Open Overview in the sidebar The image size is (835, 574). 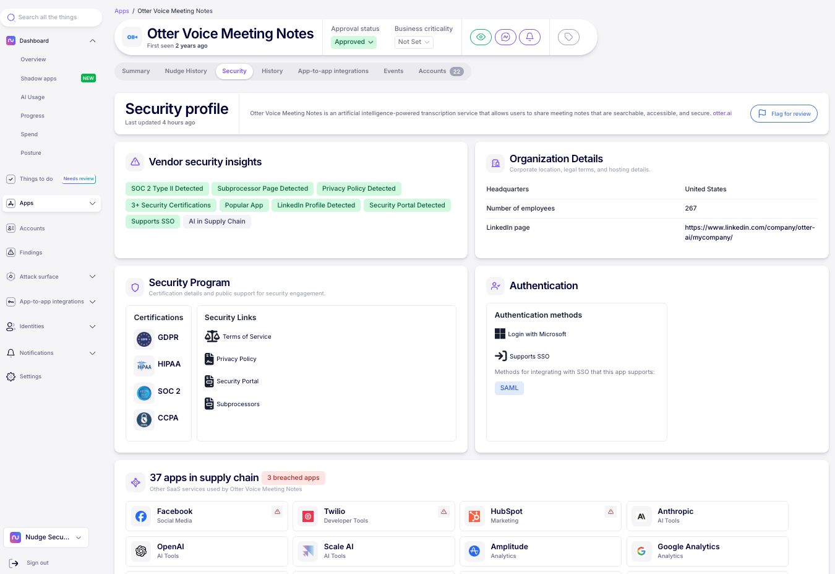(x=33, y=59)
